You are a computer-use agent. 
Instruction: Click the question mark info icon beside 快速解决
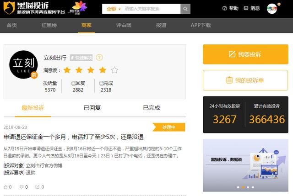click(99, 58)
